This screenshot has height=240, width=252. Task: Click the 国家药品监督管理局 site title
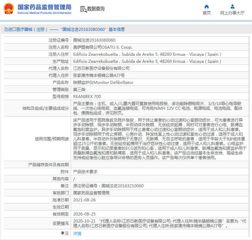click(x=44, y=7)
